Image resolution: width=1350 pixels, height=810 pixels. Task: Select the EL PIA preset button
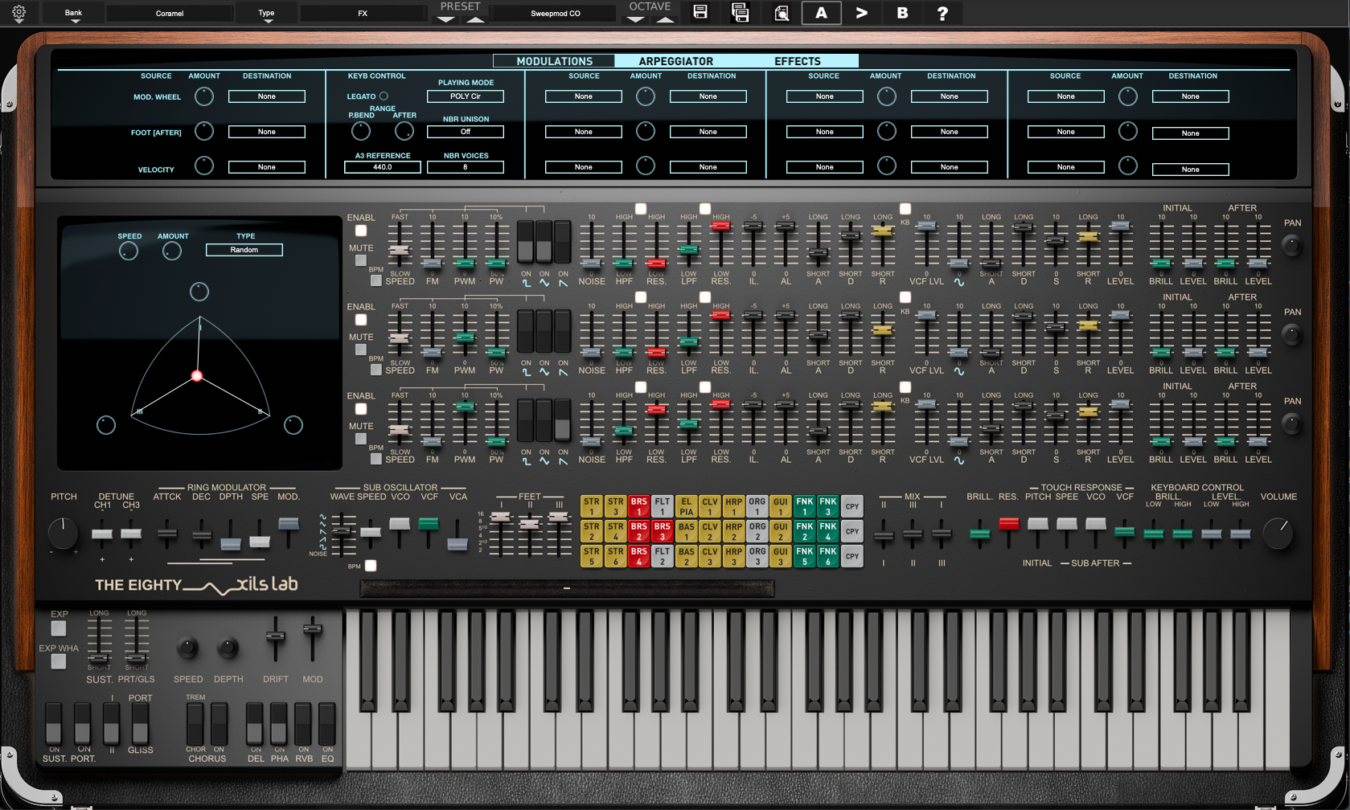point(686,506)
